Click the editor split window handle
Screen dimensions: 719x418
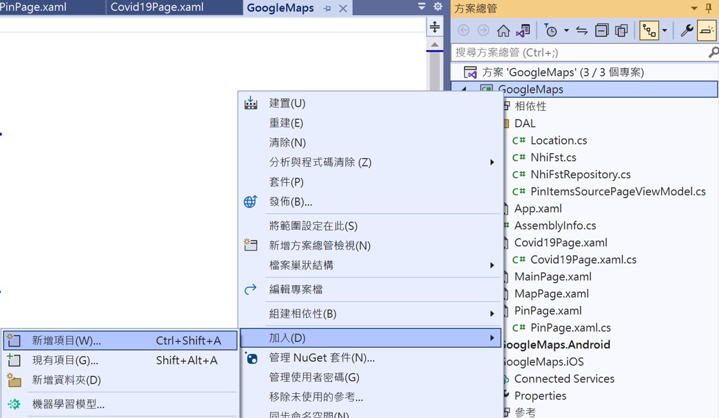tap(435, 27)
